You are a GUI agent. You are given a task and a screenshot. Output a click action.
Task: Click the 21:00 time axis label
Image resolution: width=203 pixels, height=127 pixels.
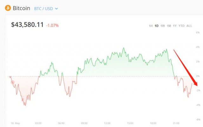click(x=176, y=123)
